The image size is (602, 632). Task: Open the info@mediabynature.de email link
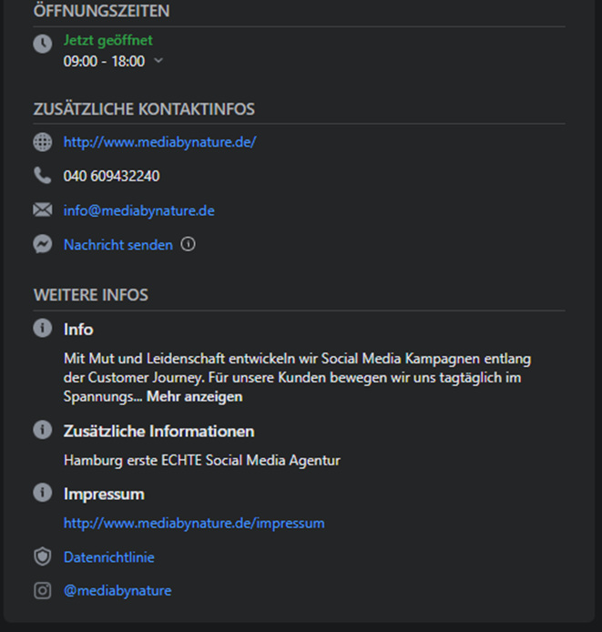pyautogui.click(x=138, y=210)
